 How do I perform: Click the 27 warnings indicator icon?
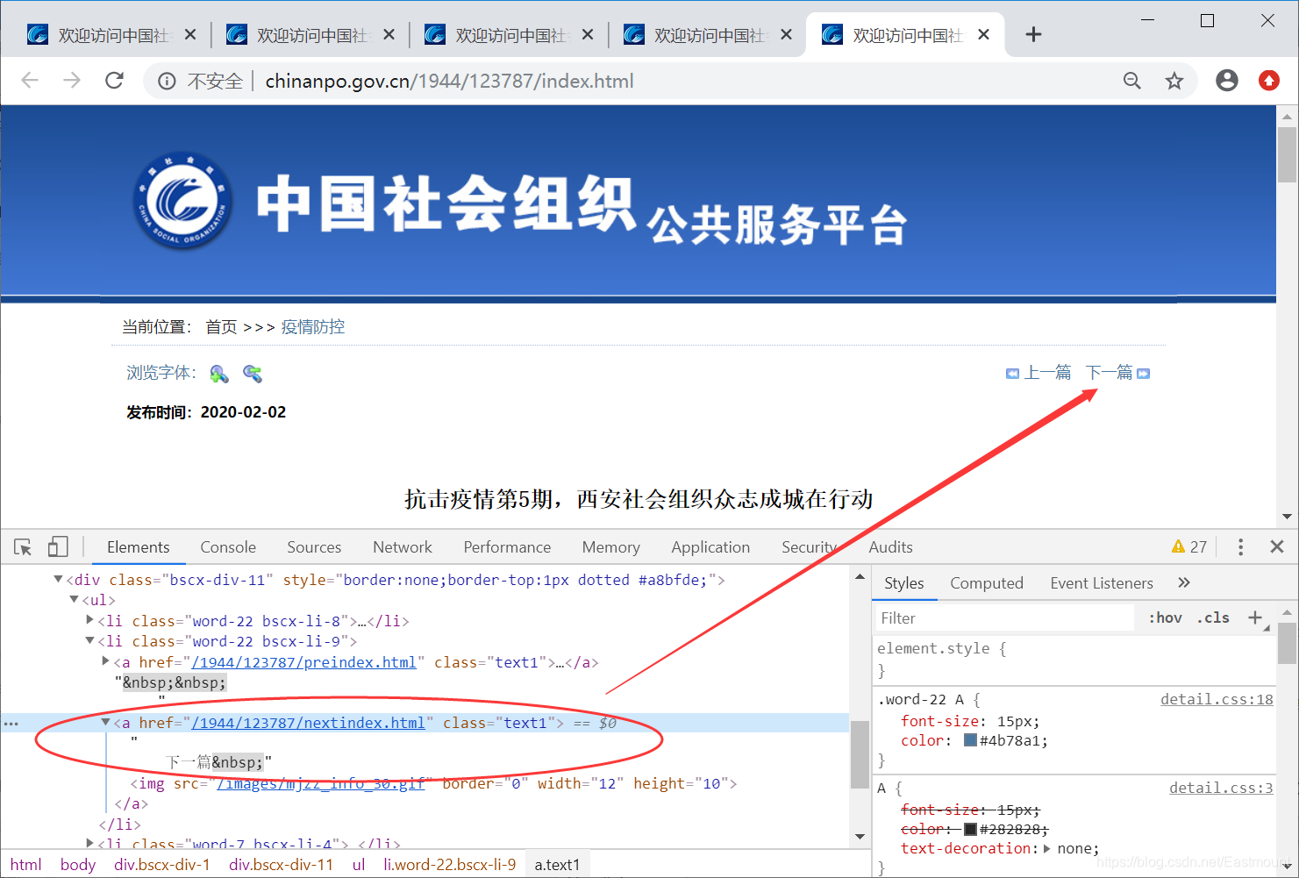1189,547
